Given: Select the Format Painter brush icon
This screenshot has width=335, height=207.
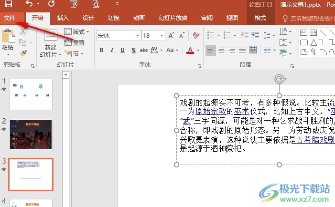Looking at the screenshot, I should (x=23, y=53).
